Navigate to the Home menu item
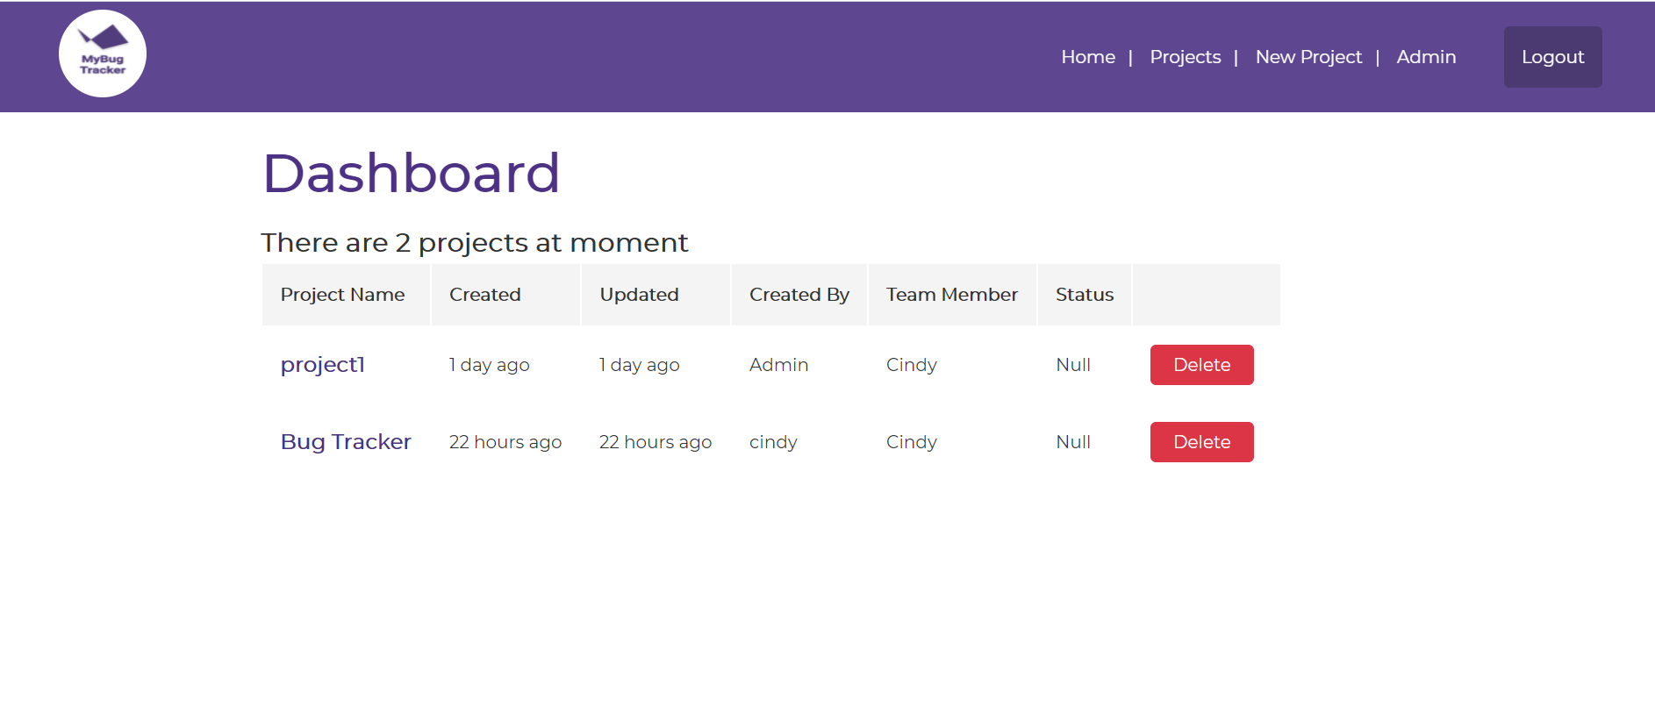 point(1088,56)
